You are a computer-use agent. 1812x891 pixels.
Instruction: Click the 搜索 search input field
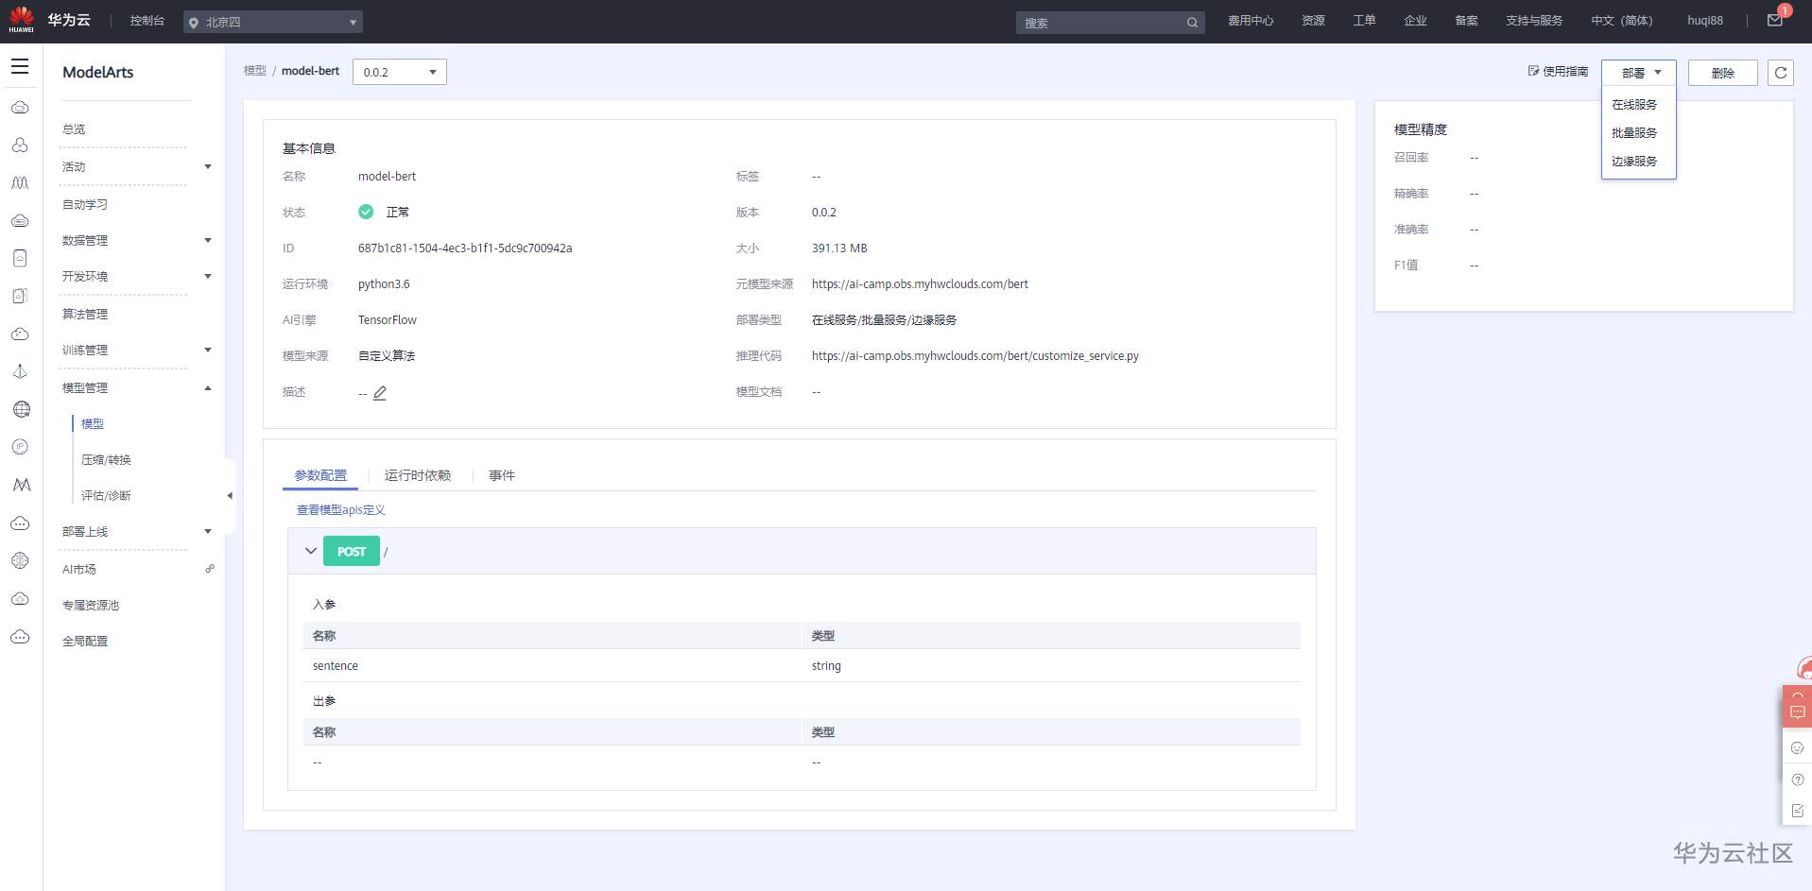coord(1110,23)
